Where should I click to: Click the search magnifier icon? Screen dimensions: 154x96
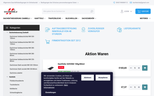tap(92, 11)
